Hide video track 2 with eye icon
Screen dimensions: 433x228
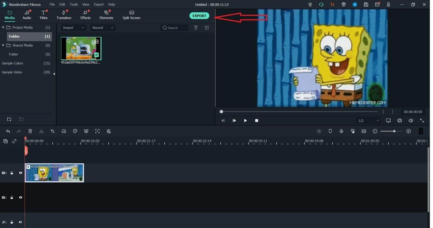pyautogui.click(x=21, y=173)
